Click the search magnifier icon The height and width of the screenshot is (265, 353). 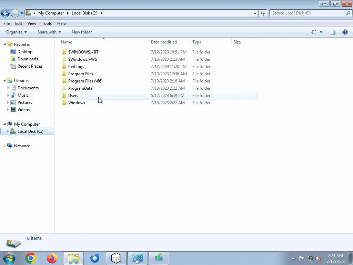pyautogui.click(x=348, y=13)
